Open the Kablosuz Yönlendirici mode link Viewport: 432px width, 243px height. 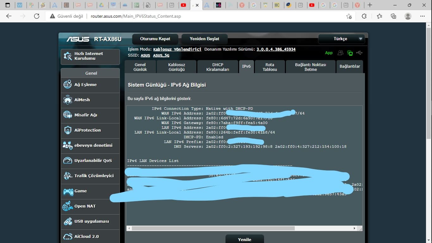[x=177, y=49]
